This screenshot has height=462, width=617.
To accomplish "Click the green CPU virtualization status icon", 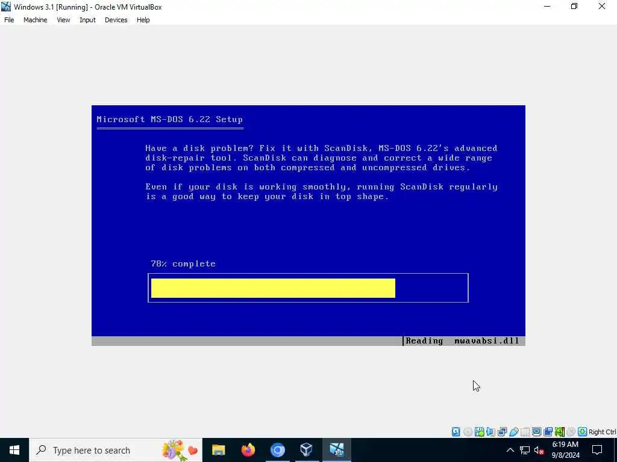I will (560, 432).
